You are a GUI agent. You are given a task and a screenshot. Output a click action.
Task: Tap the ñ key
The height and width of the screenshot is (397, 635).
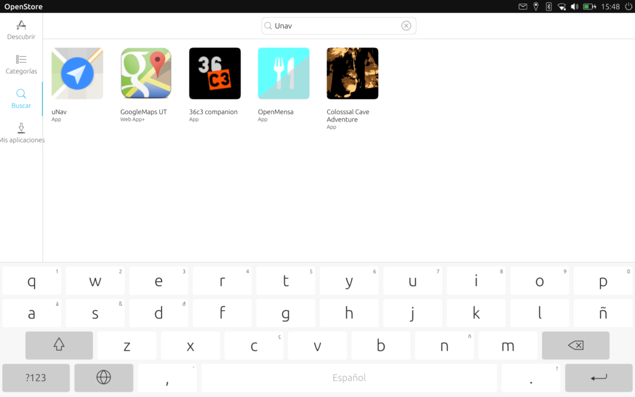point(603,313)
